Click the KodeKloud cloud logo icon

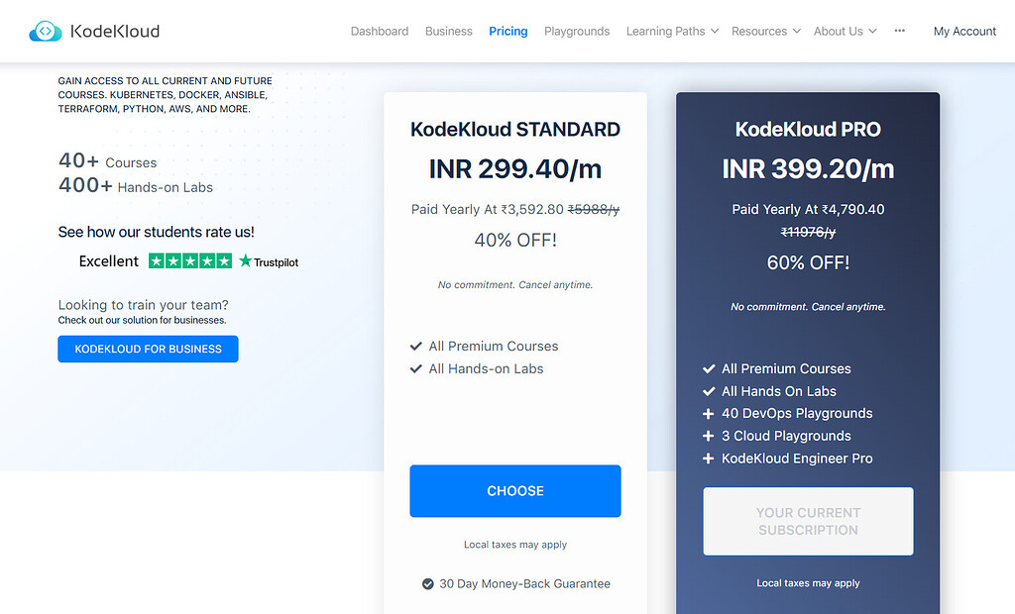[x=46, y=32]
